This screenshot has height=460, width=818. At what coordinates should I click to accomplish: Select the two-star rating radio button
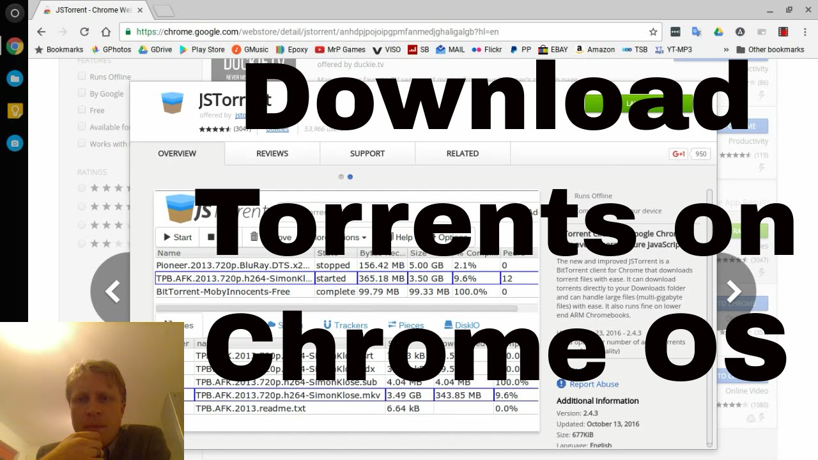tap(82, 243)
